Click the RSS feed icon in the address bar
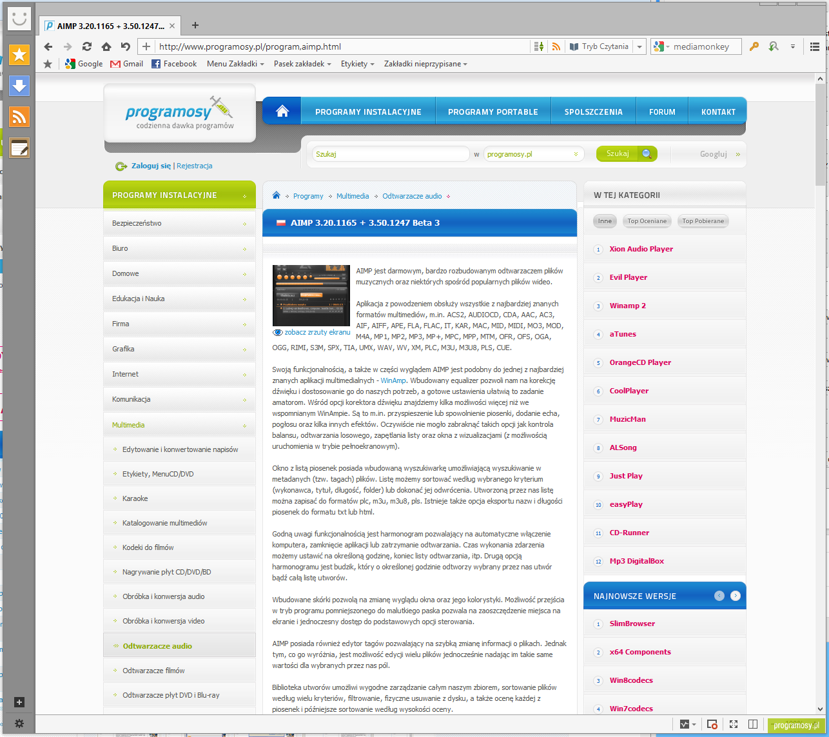The height and width of the screenshot is (737, 829). (x=556, y=46)
